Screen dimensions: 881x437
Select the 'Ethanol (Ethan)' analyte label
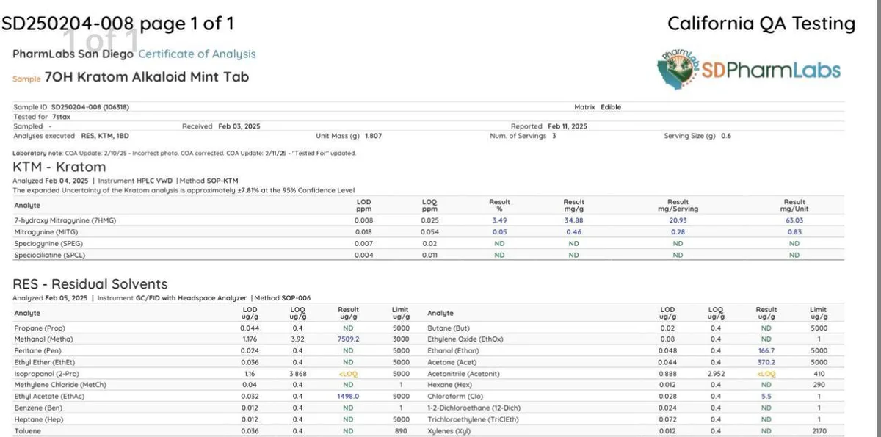pos(453,350)
